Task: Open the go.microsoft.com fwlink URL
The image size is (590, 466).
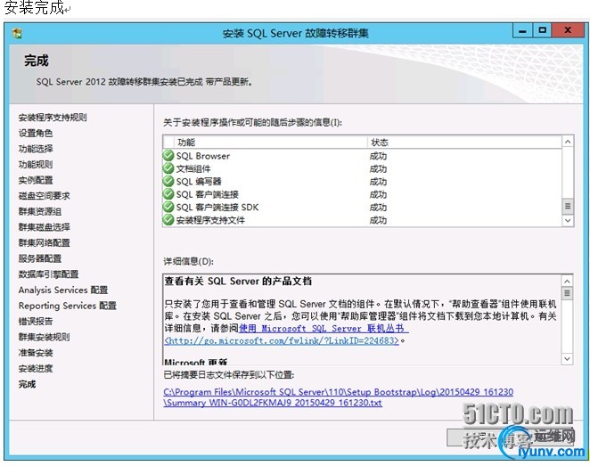Action: (x=281, y=340)
